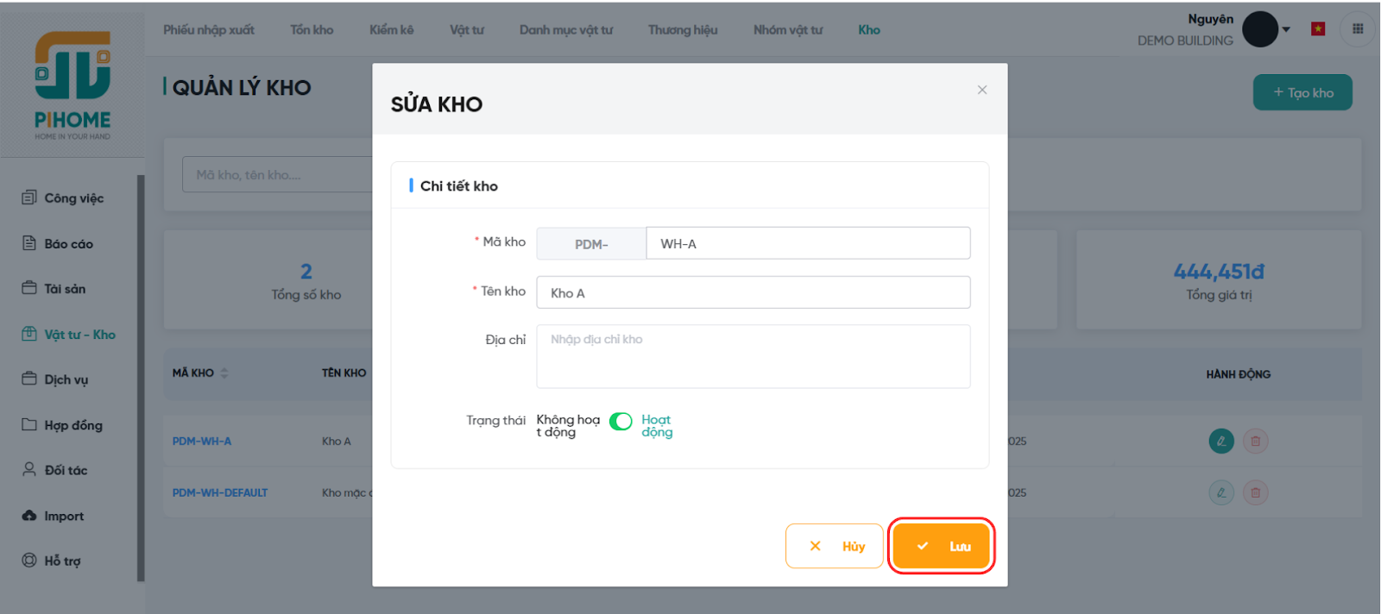This screenshot has height=614, width=1381.
Task: Click the Địa chỉ address text area
Action: (x=753, y=356)
